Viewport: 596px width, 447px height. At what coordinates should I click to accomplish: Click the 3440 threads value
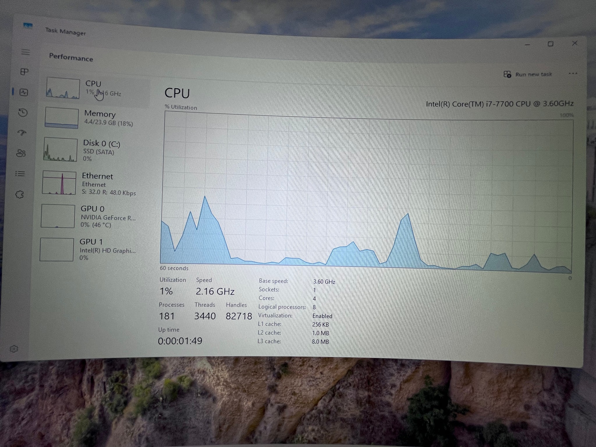205,316
